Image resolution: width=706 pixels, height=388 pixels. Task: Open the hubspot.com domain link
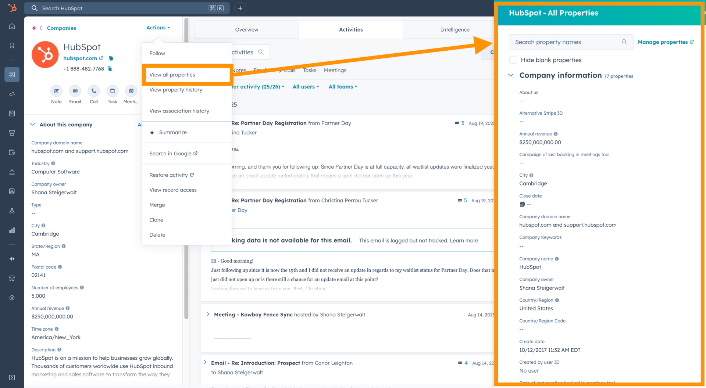click(83, 58)
